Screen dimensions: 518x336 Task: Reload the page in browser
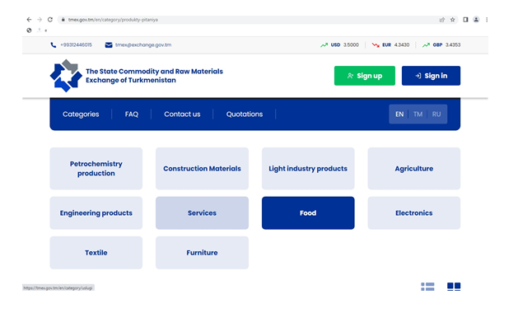(x=50, y=20)
